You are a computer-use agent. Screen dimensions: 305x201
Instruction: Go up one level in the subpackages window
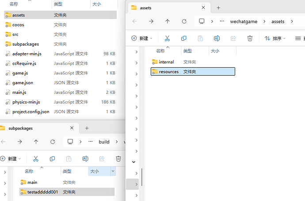36,142
